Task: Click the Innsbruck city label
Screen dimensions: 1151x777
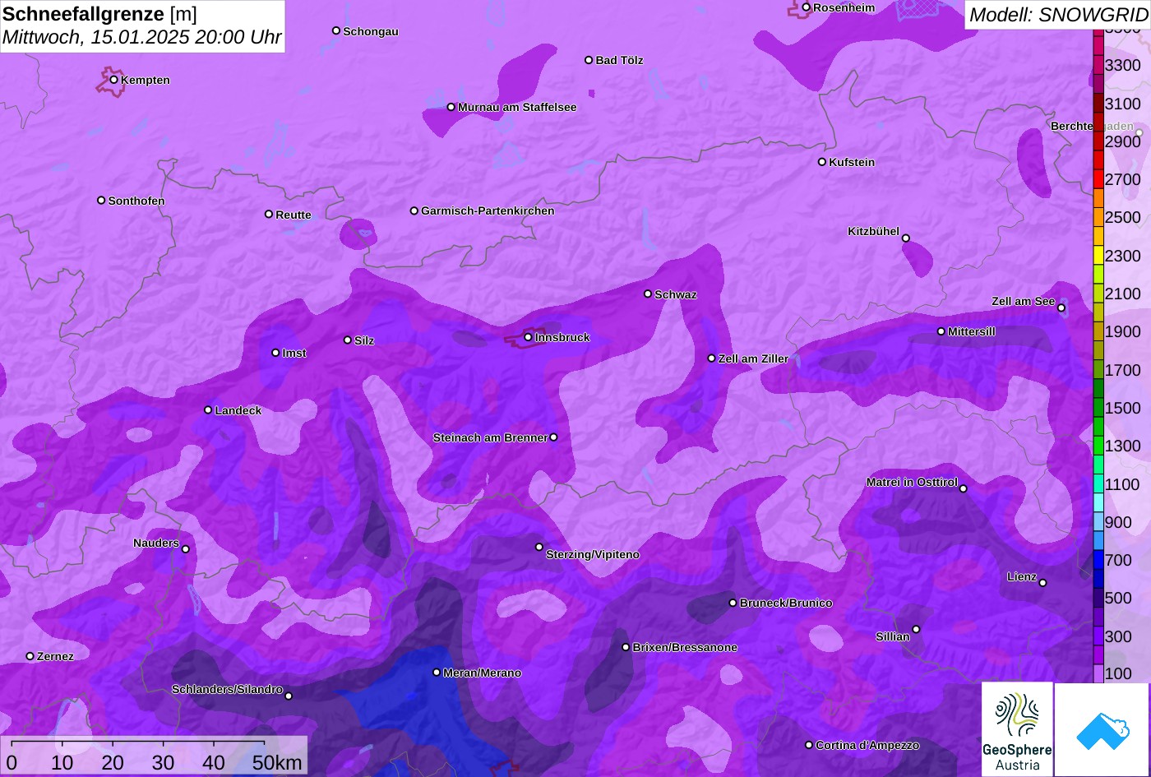Action: 562,337
